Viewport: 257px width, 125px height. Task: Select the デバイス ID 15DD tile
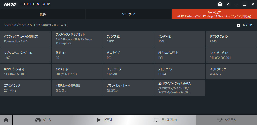pos(128,39)
